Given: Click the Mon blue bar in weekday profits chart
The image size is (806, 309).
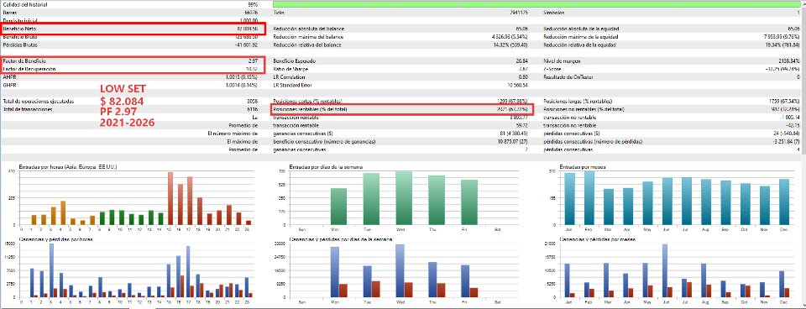Looking at the screenshot, I should [x=335, y=272].
